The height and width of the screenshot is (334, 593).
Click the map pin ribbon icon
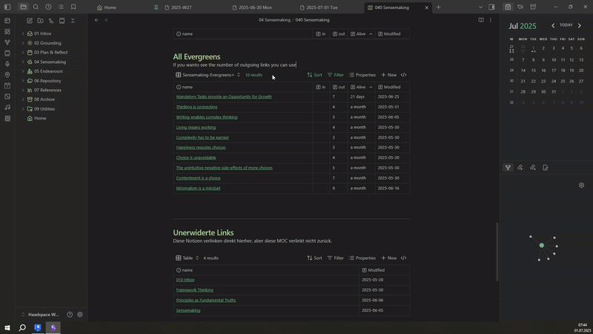(7, 75)
